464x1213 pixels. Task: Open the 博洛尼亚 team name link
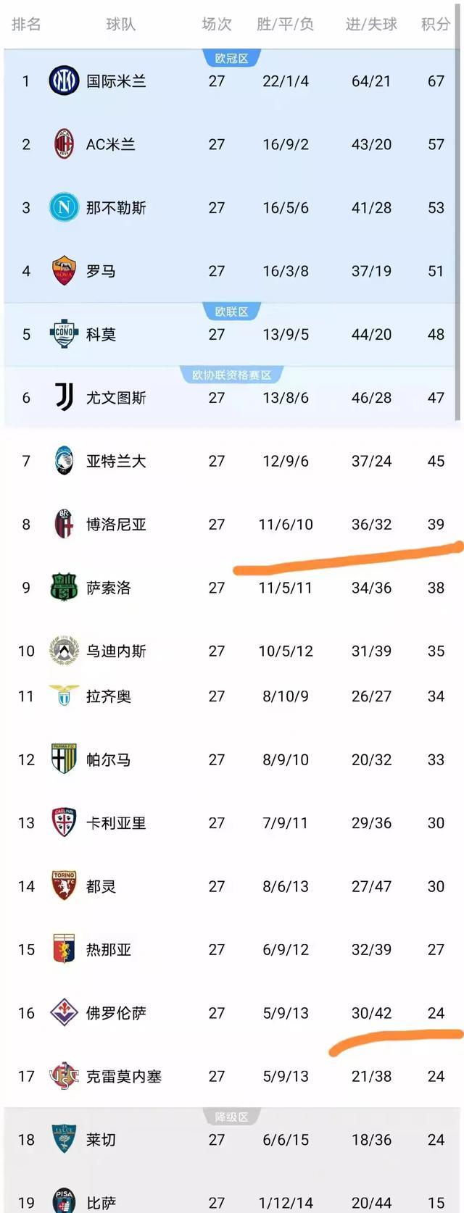coord(116,525)
